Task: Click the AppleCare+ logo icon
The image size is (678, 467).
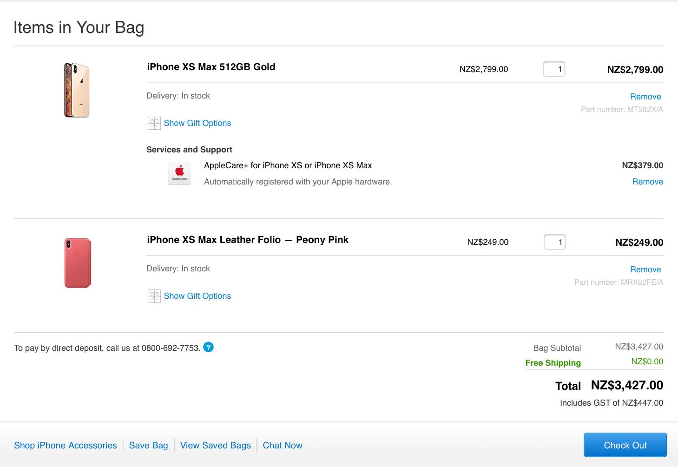Action: [179, 173]
